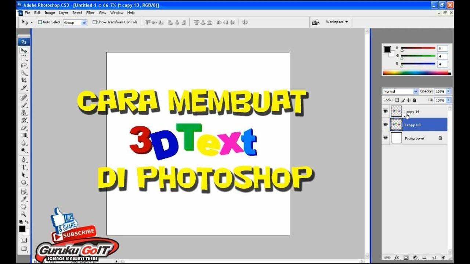Select the History Brush tool

tap(24, 120)
